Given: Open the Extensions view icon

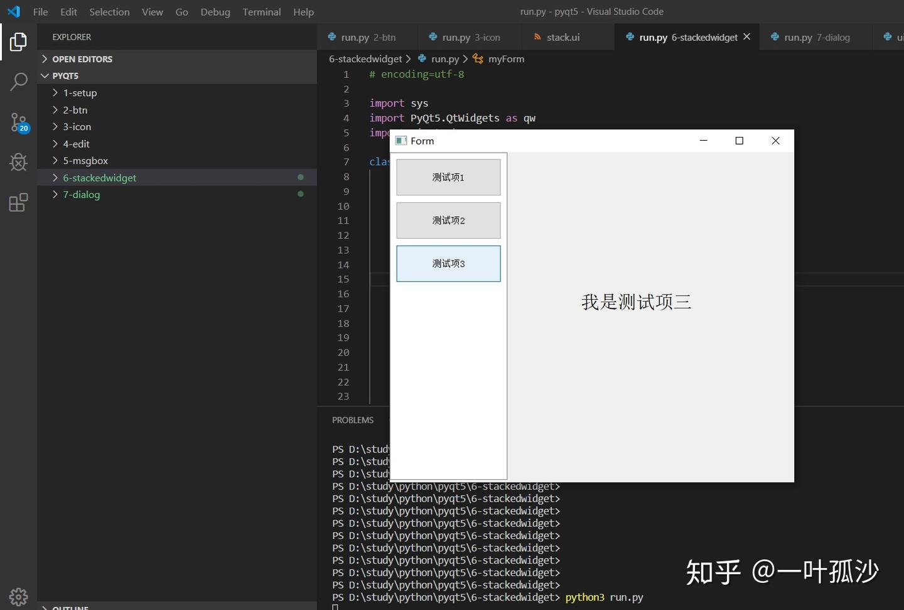Looking at the screenshot, I should pyautogui.click(x=18, y=202).
